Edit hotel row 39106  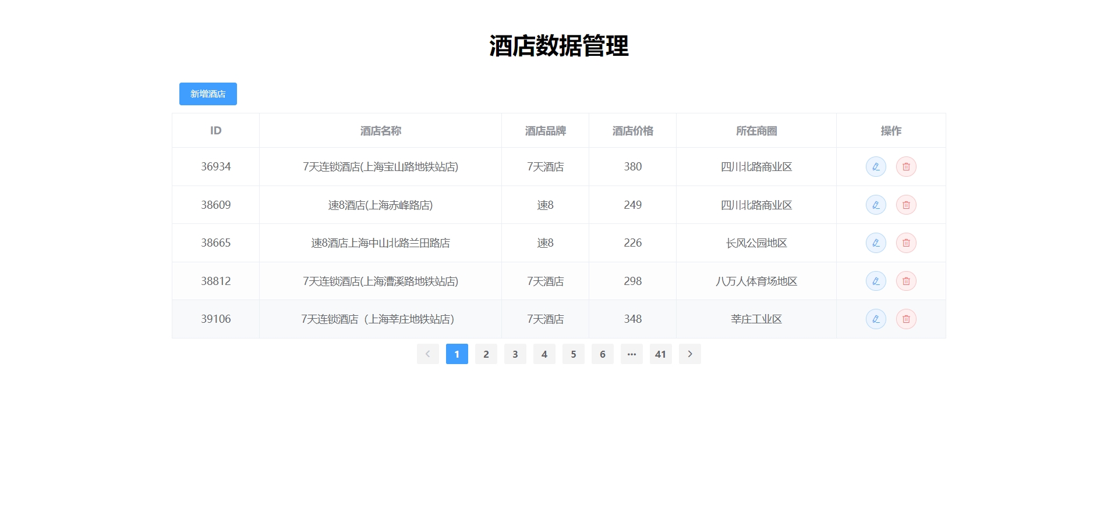click(876, 319)
